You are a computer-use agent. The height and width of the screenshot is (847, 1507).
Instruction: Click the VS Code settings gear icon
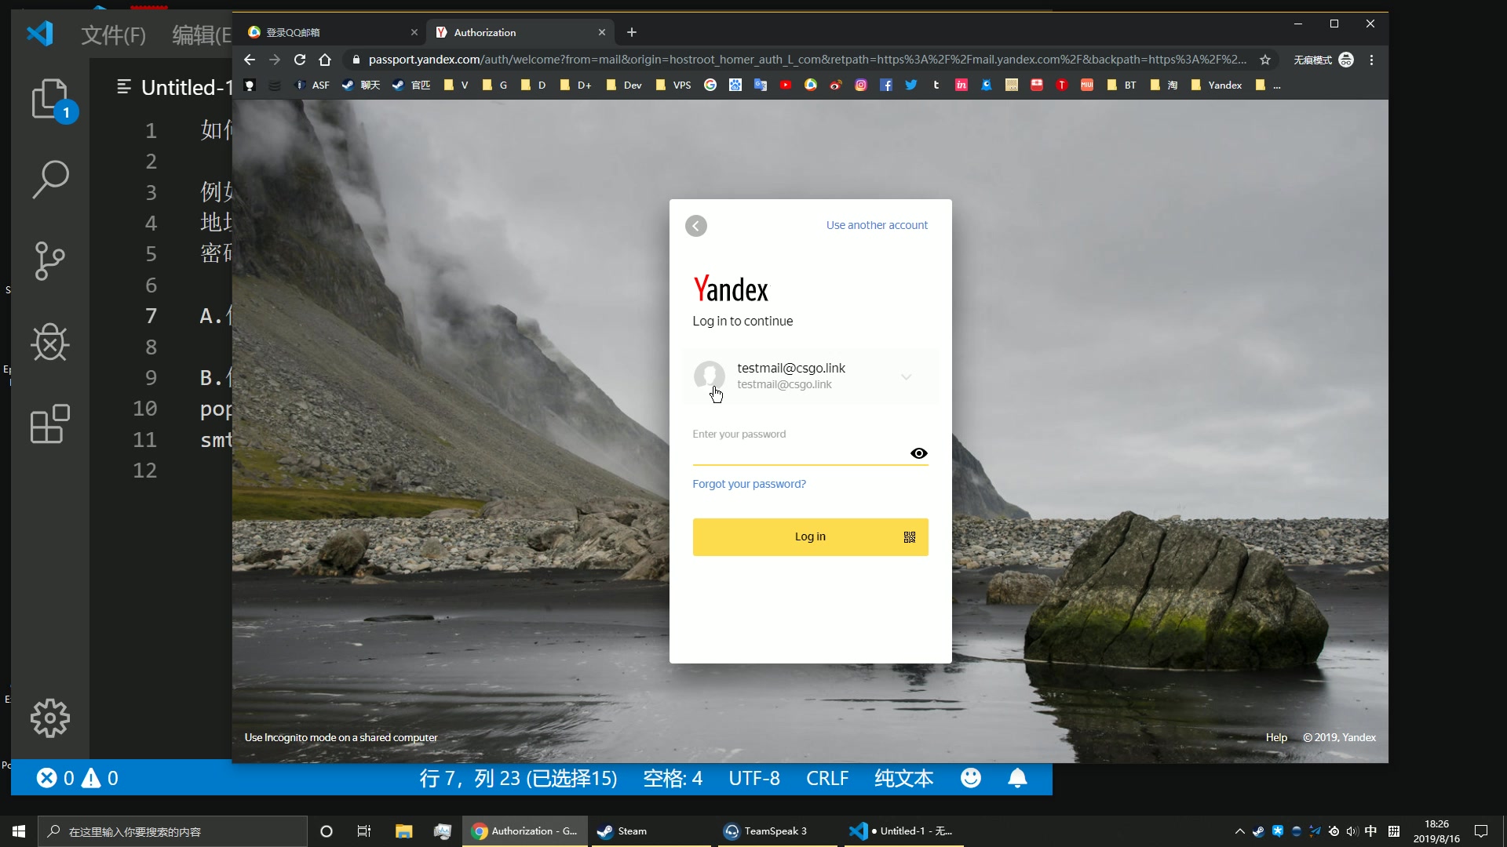point(49,718)
